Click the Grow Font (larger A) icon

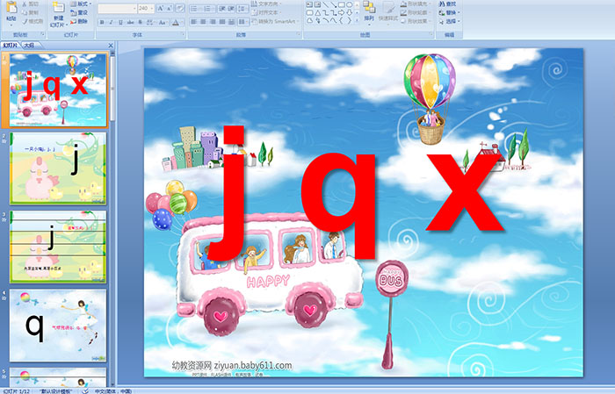tap(161, 8)
